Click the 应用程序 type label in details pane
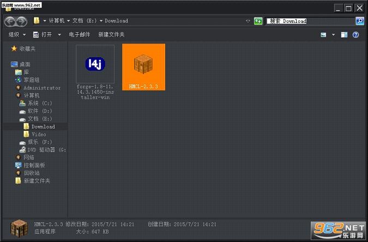This screenshot has width=368, height=242. [x=45, y=232]
